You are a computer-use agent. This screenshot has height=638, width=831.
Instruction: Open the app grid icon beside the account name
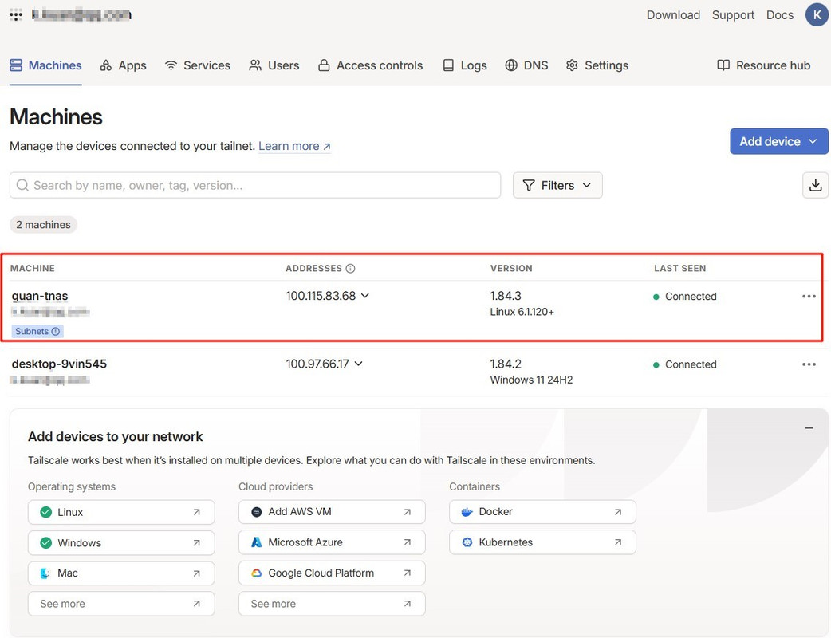[16, 15]
